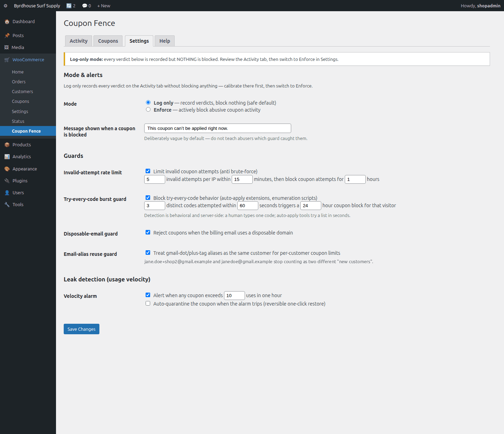The image size is (504, 434).
Task: Enable Auto-quarantine the coupon checkbox
Action: tap(148, 303)
